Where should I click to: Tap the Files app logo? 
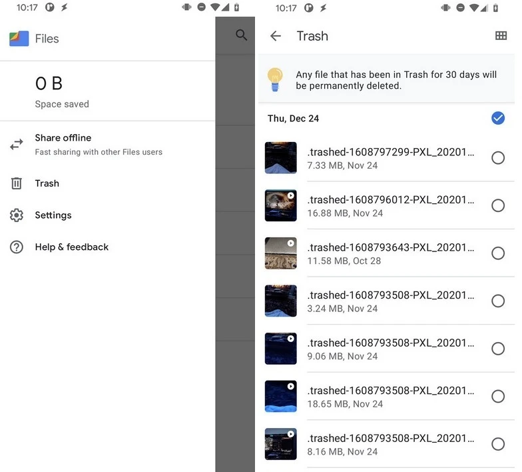[19, 39]
